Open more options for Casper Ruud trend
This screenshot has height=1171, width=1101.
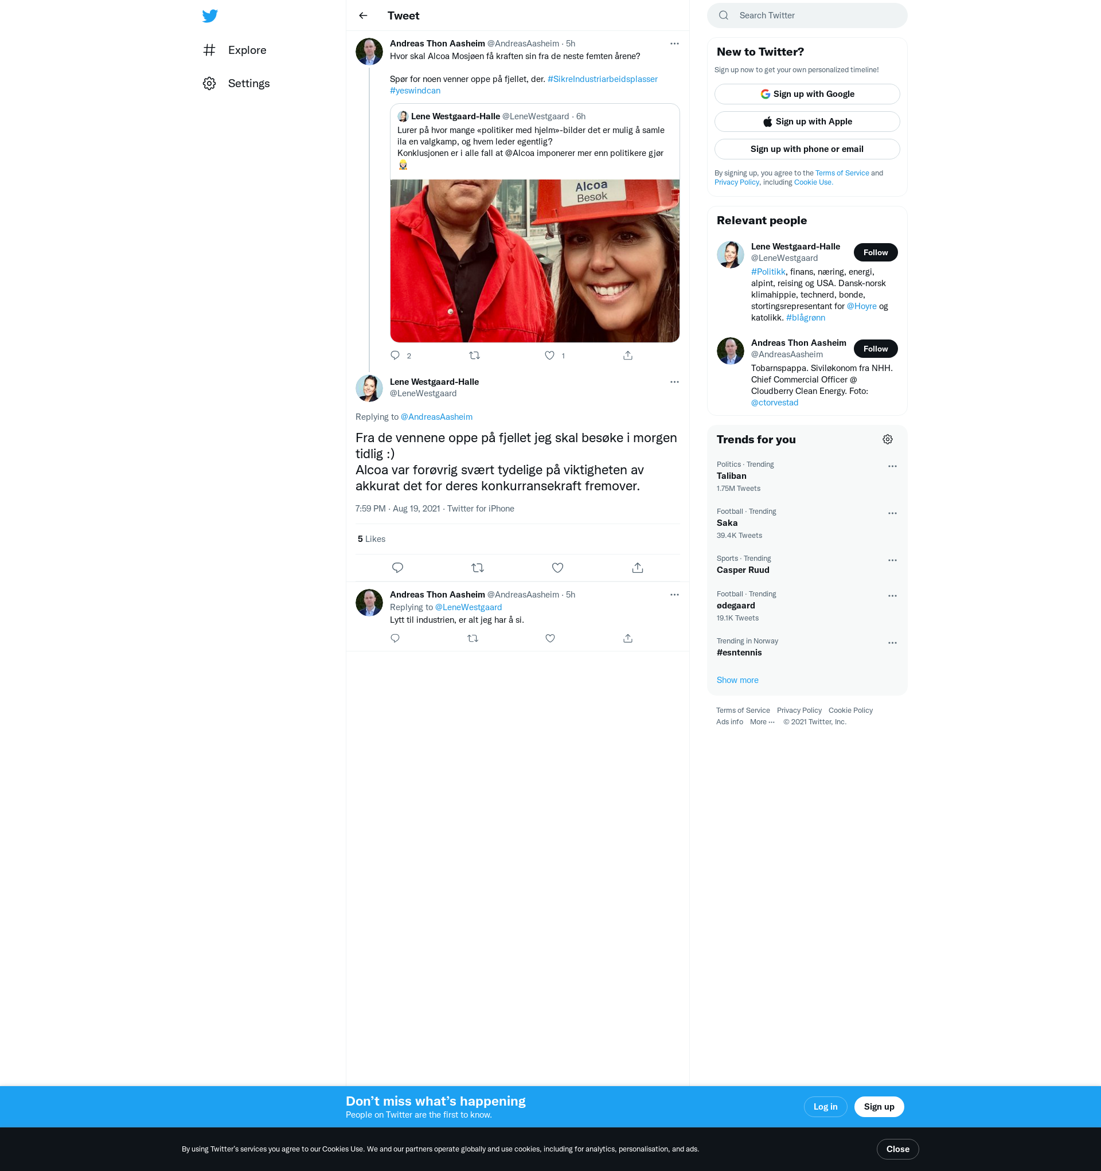coord(892,560)
